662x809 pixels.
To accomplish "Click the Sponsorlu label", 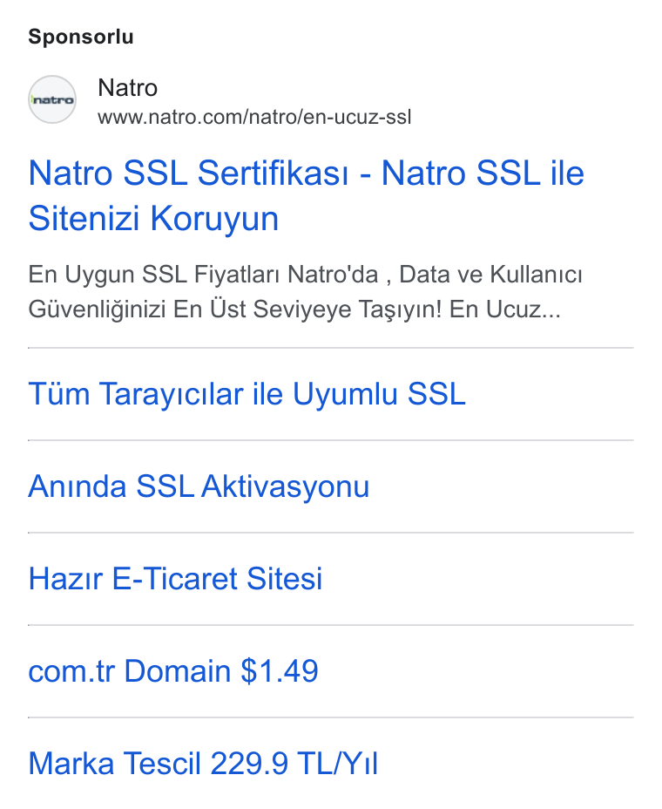I will tap(81, 37).
